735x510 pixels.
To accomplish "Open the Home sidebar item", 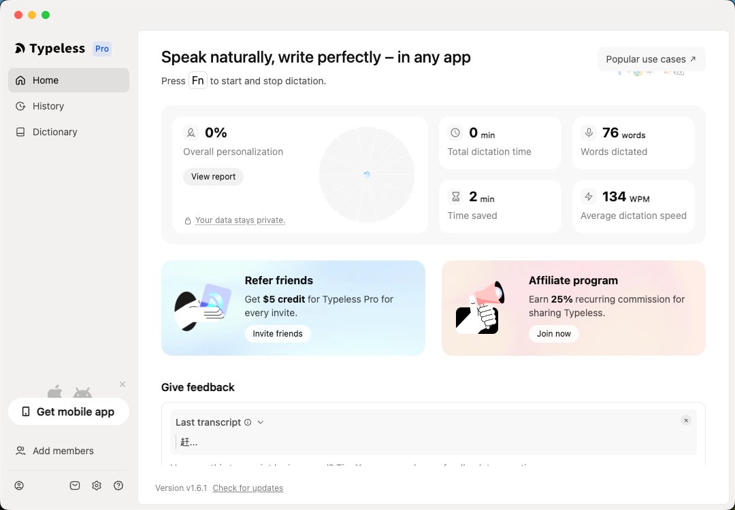I will 69,80.
